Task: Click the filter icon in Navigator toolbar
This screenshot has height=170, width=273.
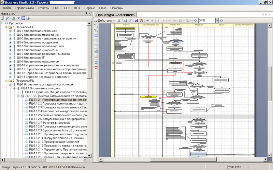Action: pyautogui.click(x=18, y=18)
